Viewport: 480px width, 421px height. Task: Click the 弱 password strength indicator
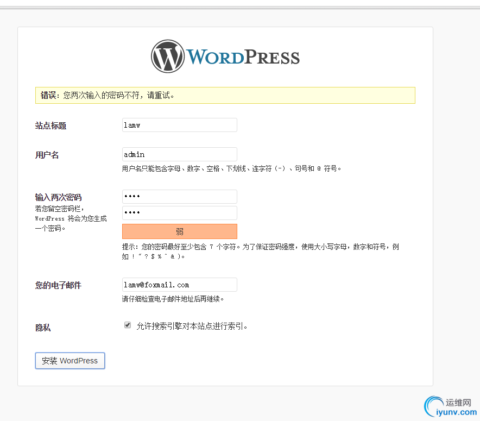pyautogui.click(x=180, y=231)
